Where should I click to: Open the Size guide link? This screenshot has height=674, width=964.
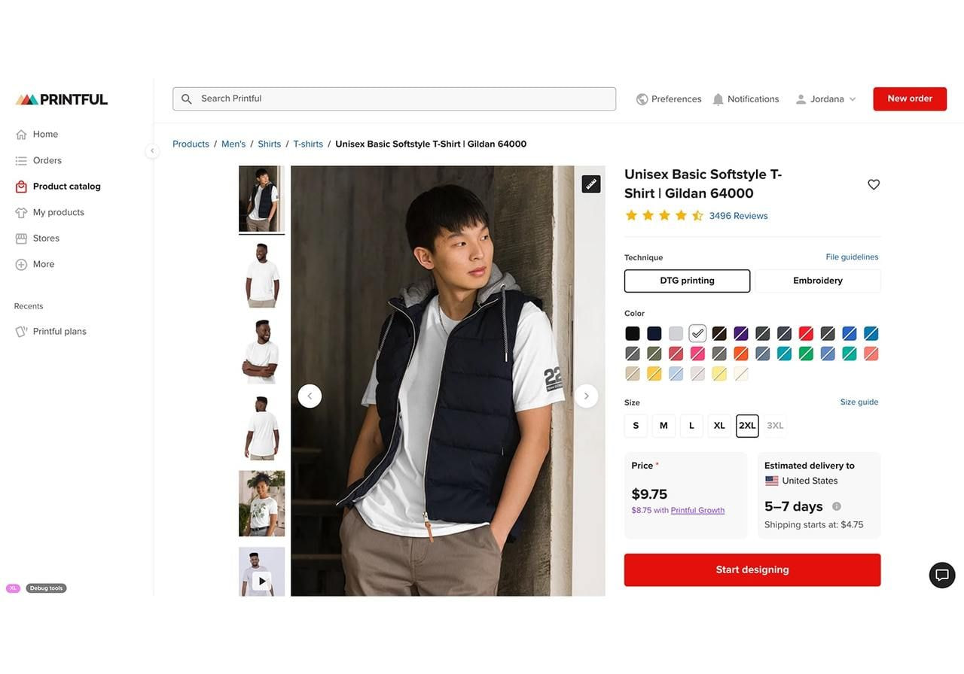pos(859,402)
